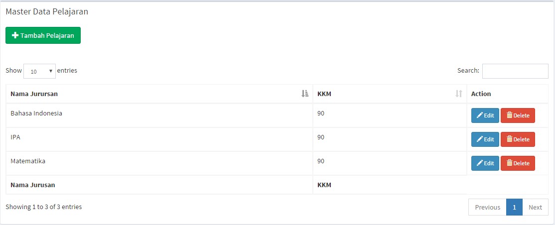555x225 pixels.
Task: Open the show entries dropdown
Action: (x=39, y=71)
